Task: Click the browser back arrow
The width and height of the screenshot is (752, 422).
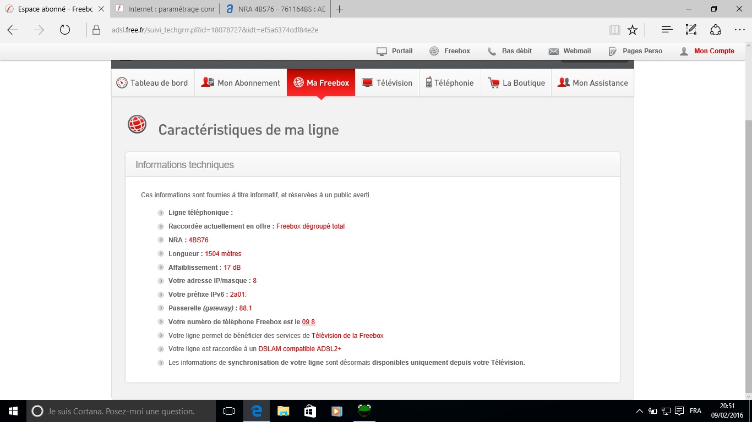Action: 13,30
